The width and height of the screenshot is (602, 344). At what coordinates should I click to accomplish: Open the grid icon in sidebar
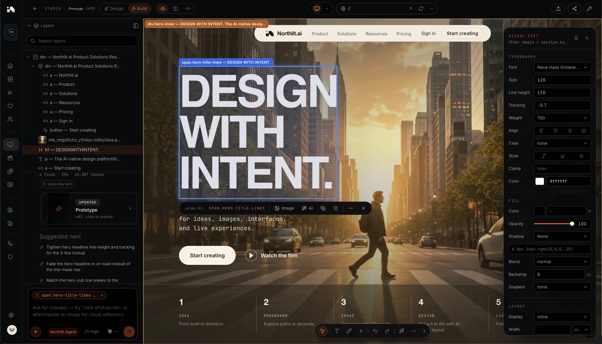point(10,79)
